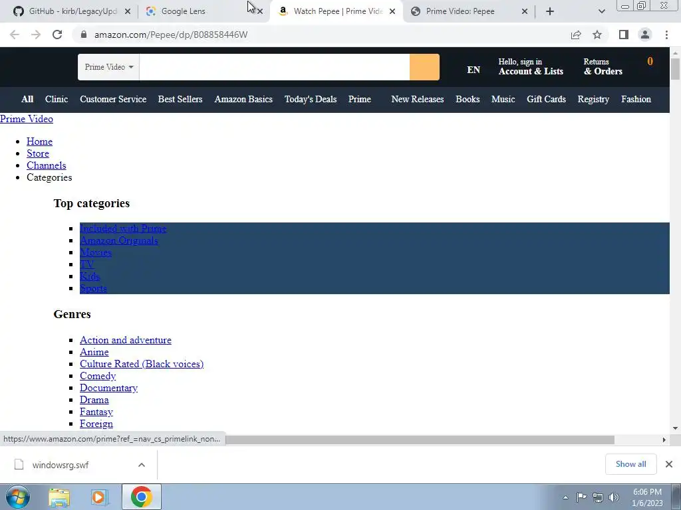Screen dimensions: 681x510
Task: Open Account & Lists sign in
Action: tap(531, 67)
